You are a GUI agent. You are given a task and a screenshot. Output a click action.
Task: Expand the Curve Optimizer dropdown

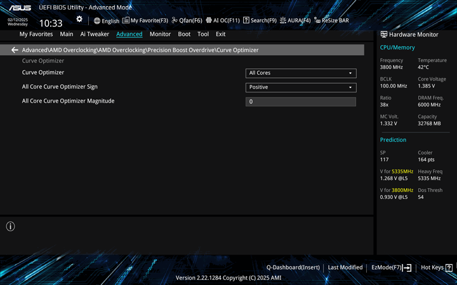300,73
